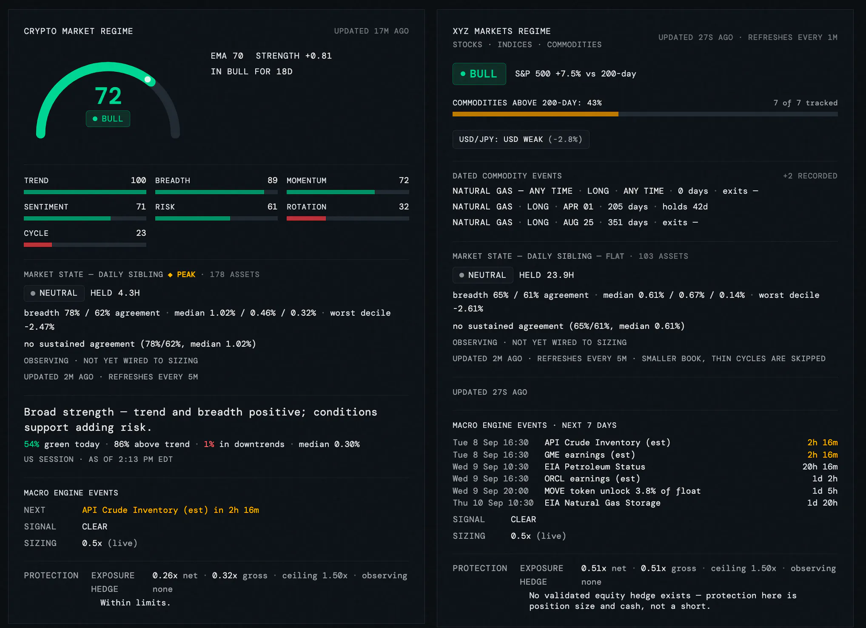Click the ROTATION red score bar
Screen dimensions: 866x628
[x=348, y=218]
